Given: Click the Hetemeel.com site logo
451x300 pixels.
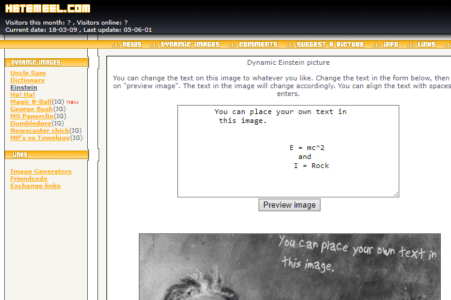Looking at the screenshot, I should (x=48, y=8).
